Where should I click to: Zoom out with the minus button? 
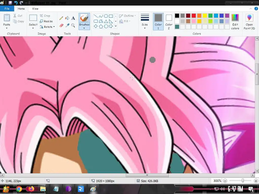coord(225,181)
